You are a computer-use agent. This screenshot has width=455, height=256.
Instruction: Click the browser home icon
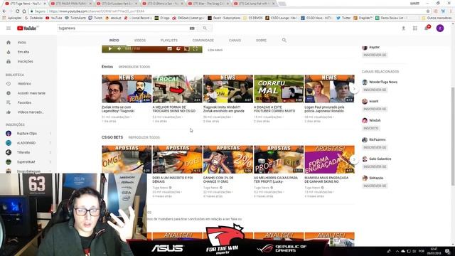(24, 11)
